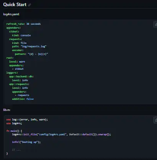This screenshot has width=157, height=160.
Task: Click the // ... comment line
Action: (x=16, y=150)
